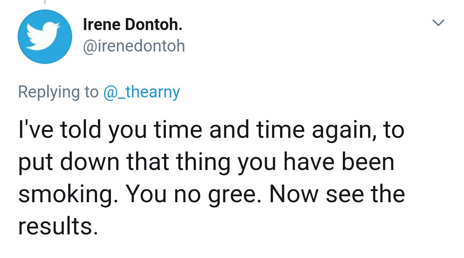The image size is (464, 258).
Task: Click the word 'thing' in the tweet
Action: (201, 163)
